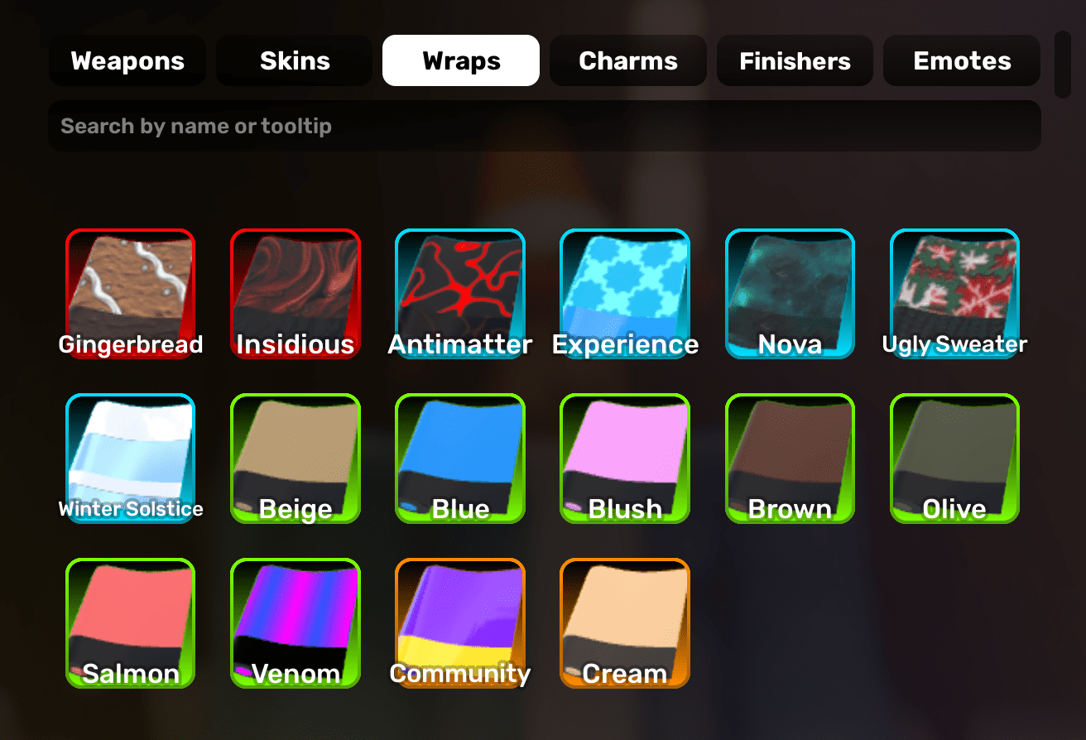Select the Salmon color wrap
1086x740 pixels.
[130, 623]
